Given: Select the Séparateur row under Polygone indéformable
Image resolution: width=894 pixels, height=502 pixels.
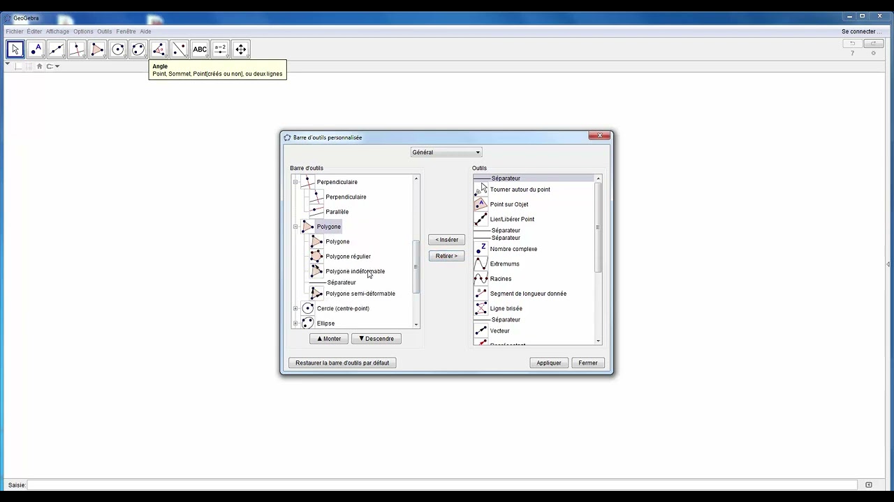Looking at the screenshot, I should click(x=333, y=282).
